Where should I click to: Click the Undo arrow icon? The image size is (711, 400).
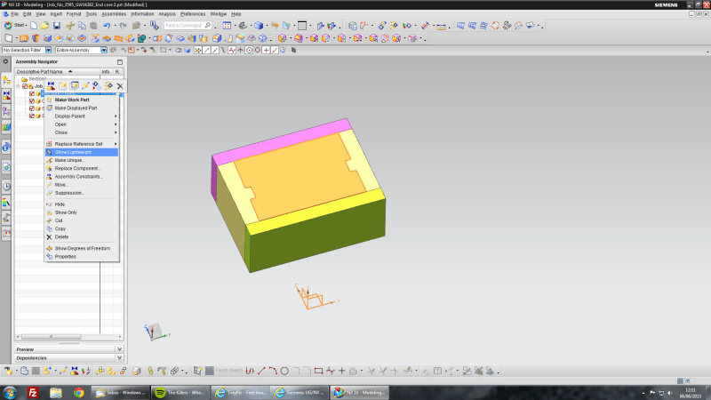107,26
